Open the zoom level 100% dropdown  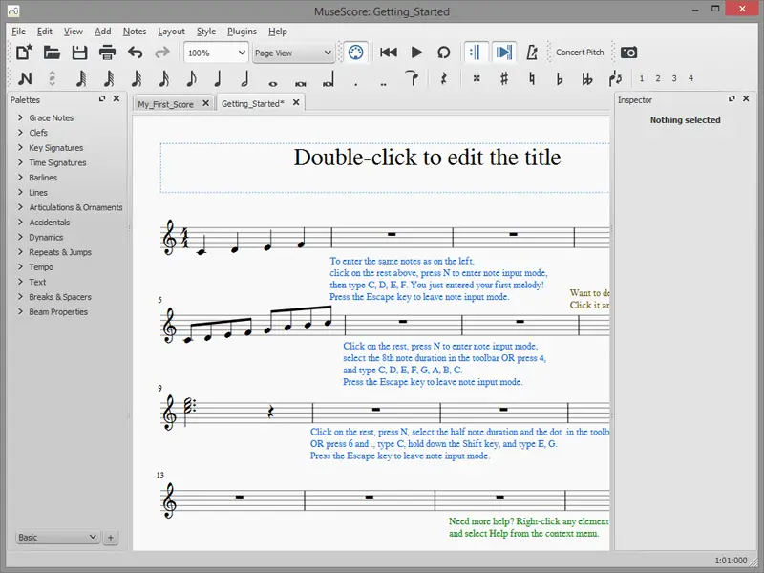(x=216, y=53)
